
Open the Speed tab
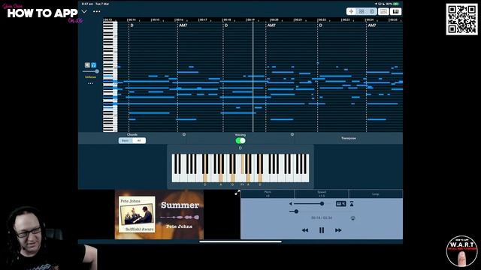(322, 193)
